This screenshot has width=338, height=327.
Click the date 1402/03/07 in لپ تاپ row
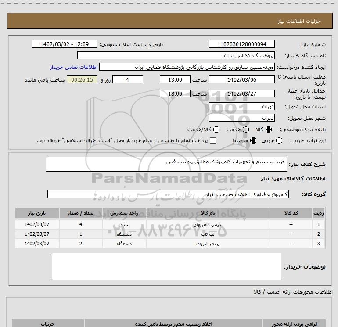click(x=37, y=234)
